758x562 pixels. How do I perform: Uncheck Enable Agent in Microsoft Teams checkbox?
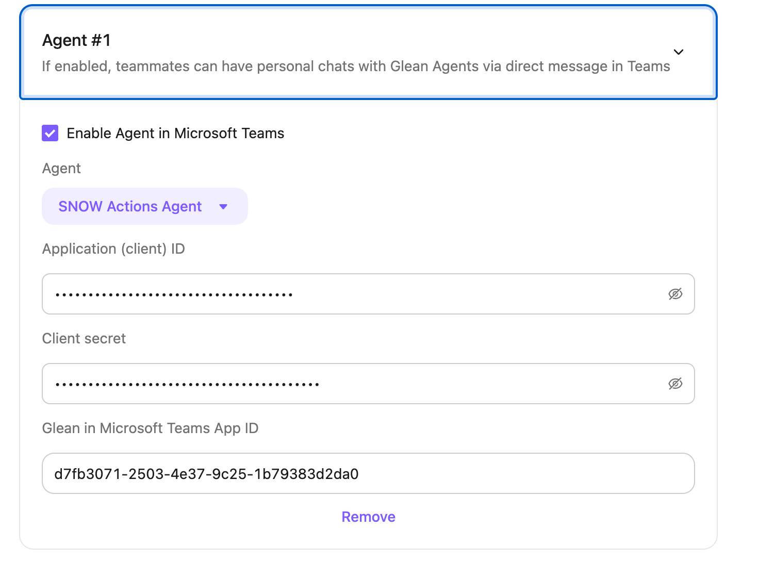pos(50,133)
